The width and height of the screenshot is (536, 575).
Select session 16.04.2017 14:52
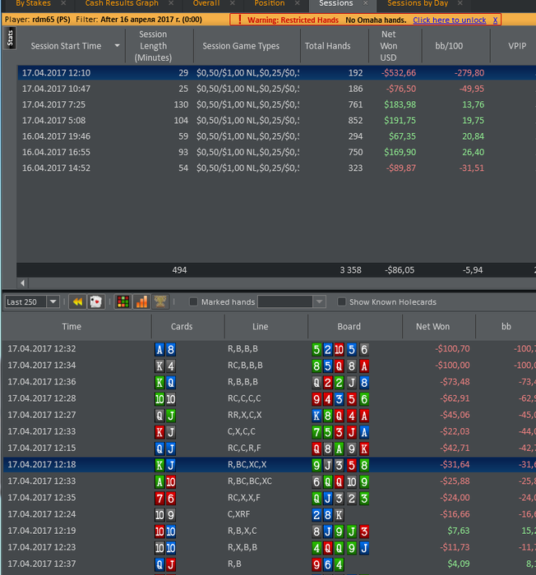(276, 168)
